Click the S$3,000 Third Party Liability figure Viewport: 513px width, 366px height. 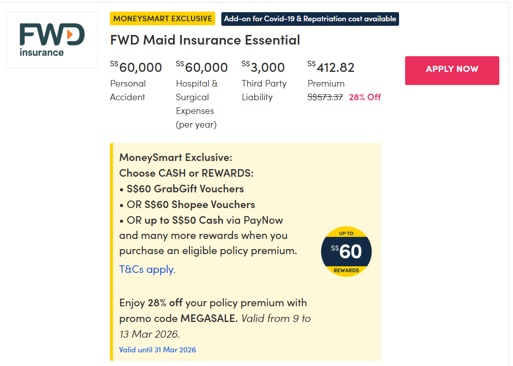coord(263,67)
